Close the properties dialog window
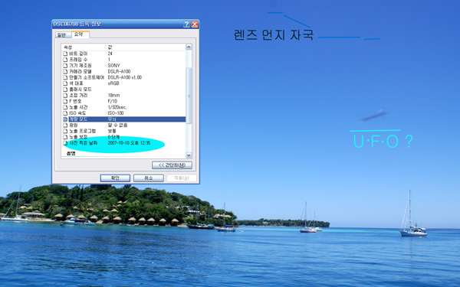This screenshot has width=460, height=287. [195, 24]
